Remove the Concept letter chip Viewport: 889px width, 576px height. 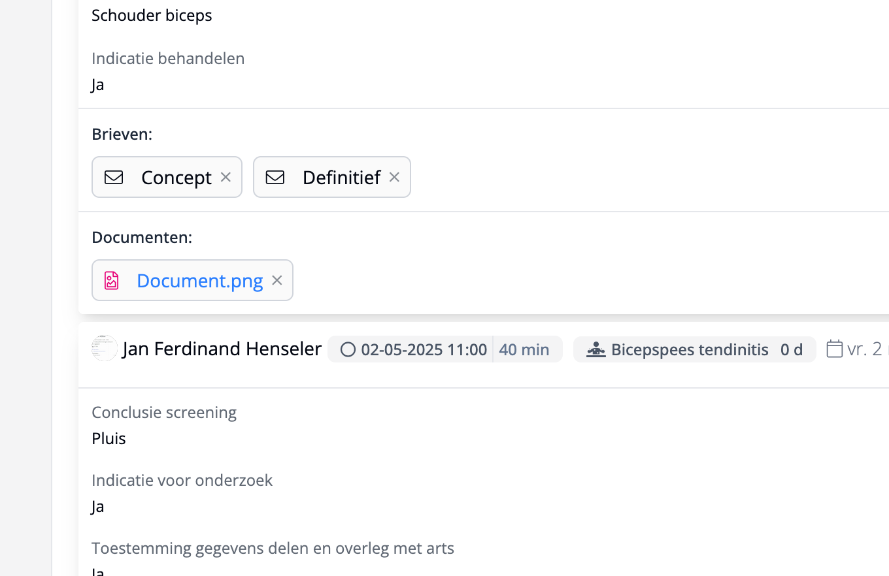click(225, 177)
